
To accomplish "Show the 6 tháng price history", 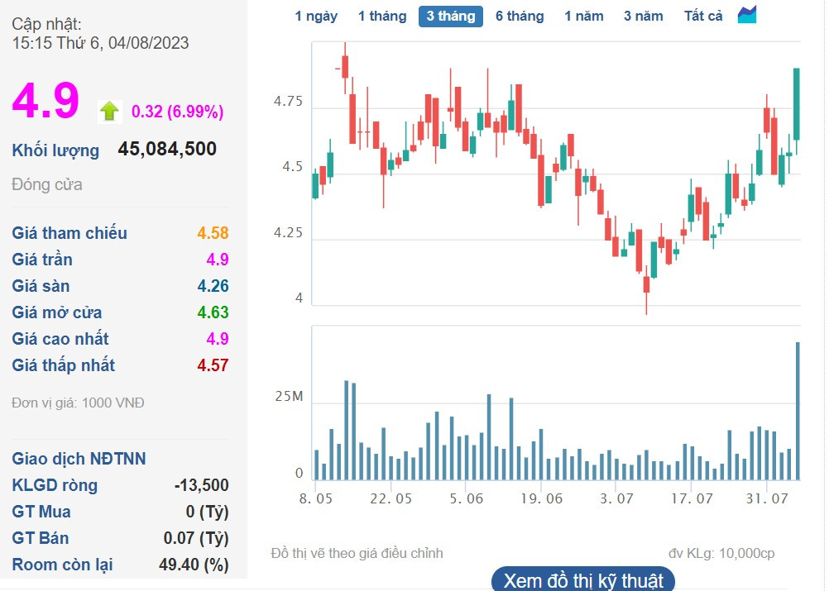I will coord(520,16).
